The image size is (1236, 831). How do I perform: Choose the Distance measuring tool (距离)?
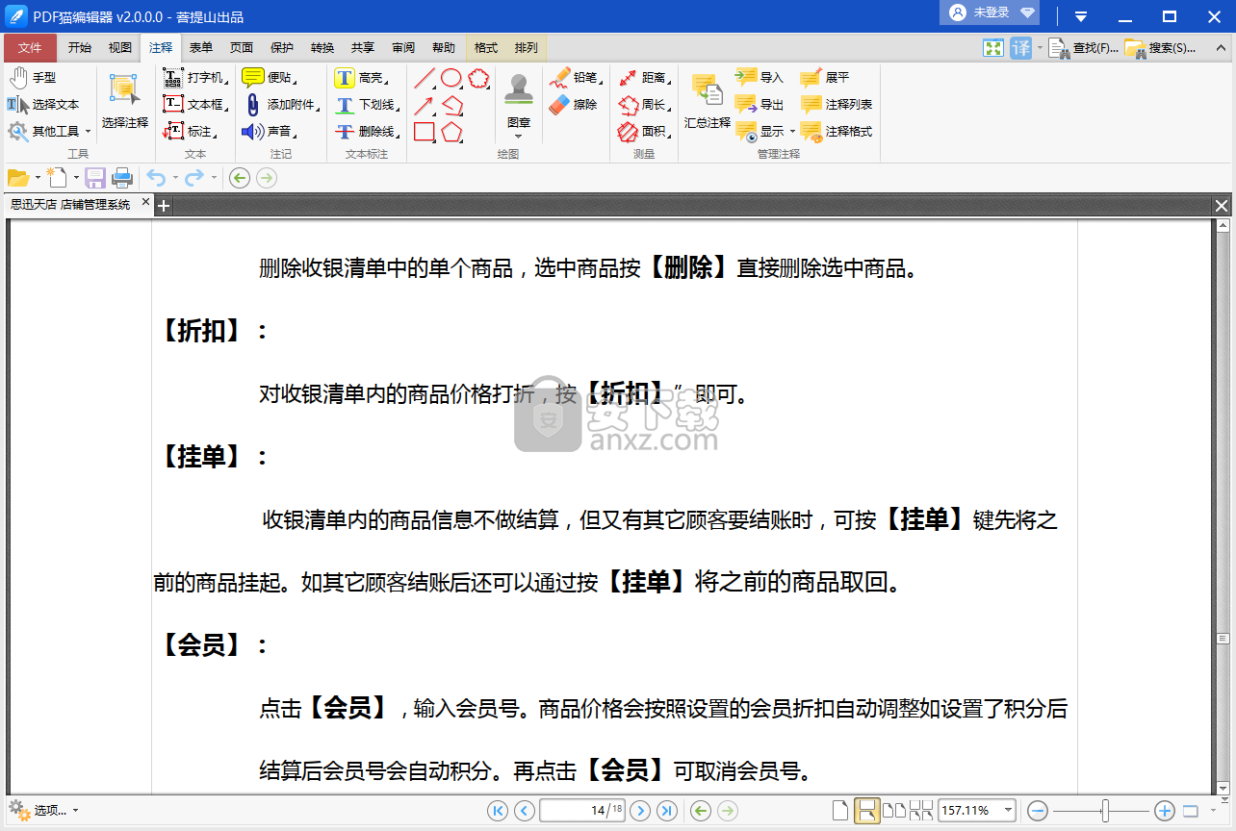coord(643,77)
